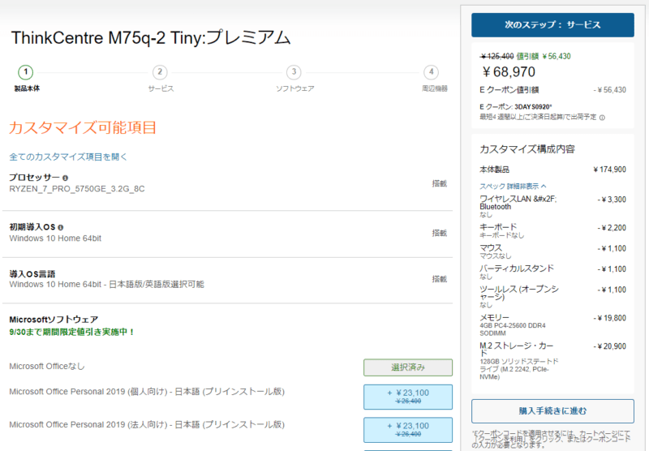This screenshot has height=451, width=649.
Task: Click the 9/30まで期間限定値引き notice
Action: tap(71, 332)
